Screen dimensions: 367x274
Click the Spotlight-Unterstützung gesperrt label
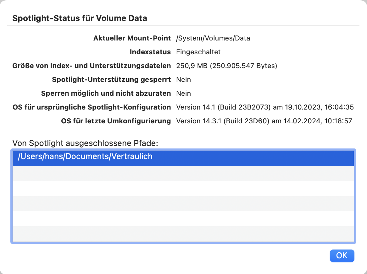(x=111, y=79)
